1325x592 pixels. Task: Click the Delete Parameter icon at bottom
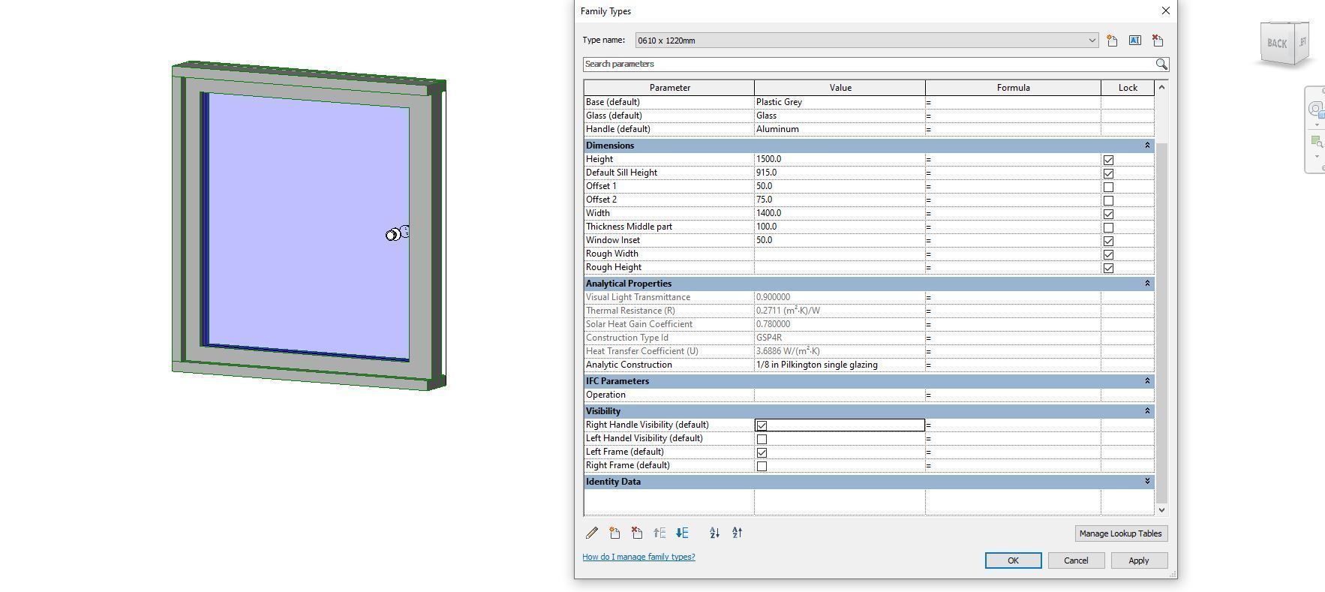coord(637,533)
